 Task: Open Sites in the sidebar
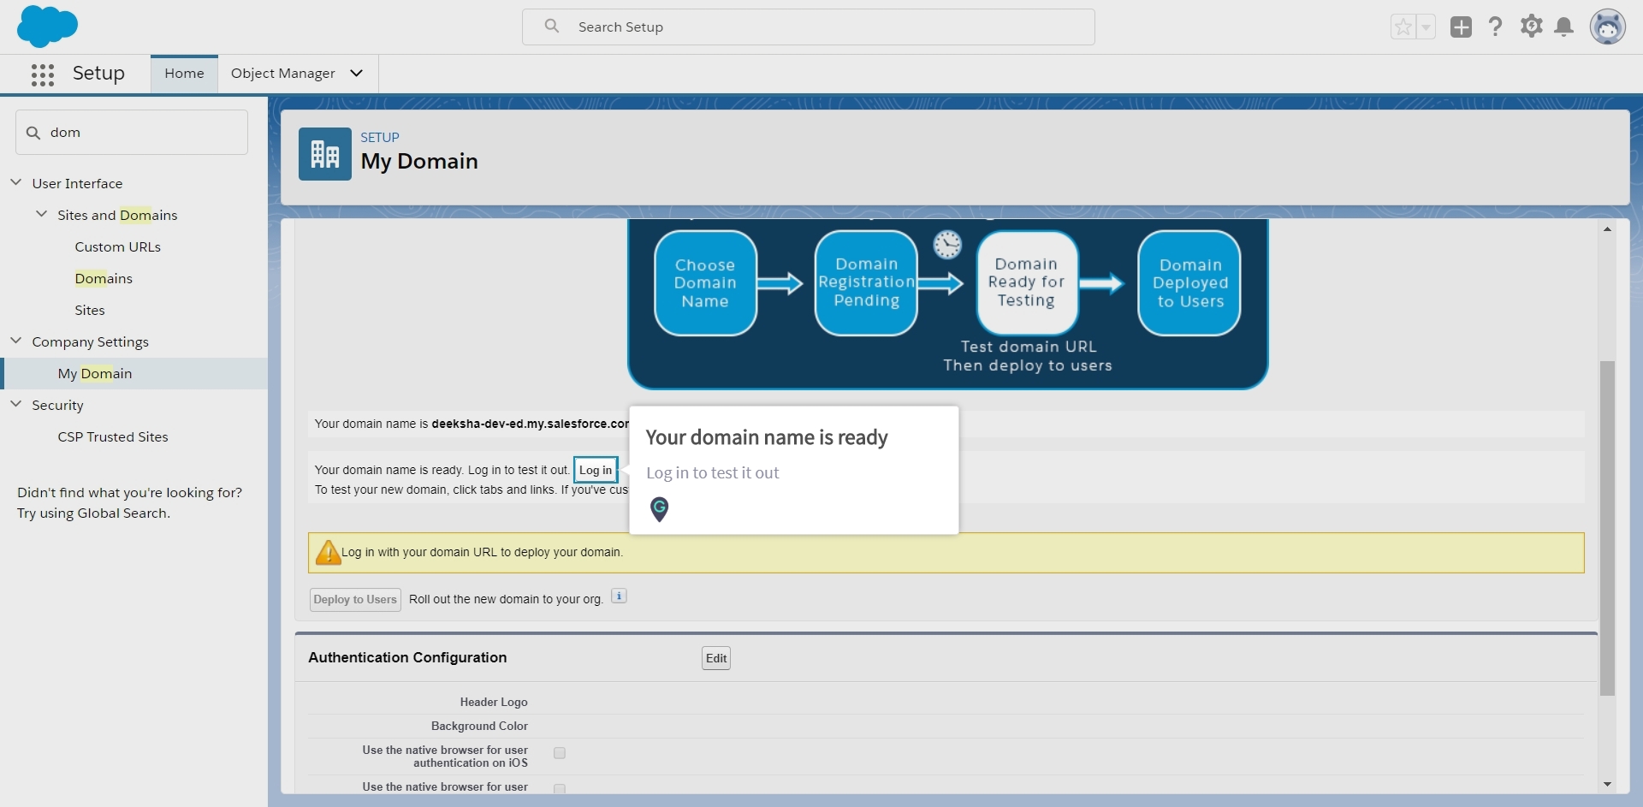click(90, 310)
